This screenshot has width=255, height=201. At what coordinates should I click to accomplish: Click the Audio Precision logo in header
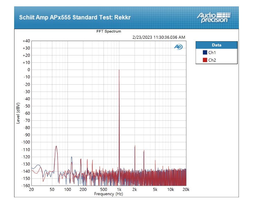[214, 18]
